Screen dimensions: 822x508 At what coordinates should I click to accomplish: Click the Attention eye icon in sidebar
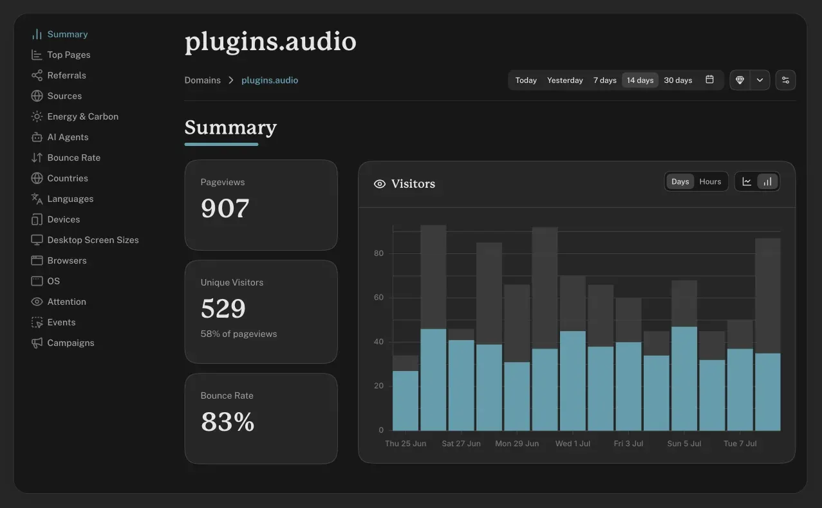[37, 302]
